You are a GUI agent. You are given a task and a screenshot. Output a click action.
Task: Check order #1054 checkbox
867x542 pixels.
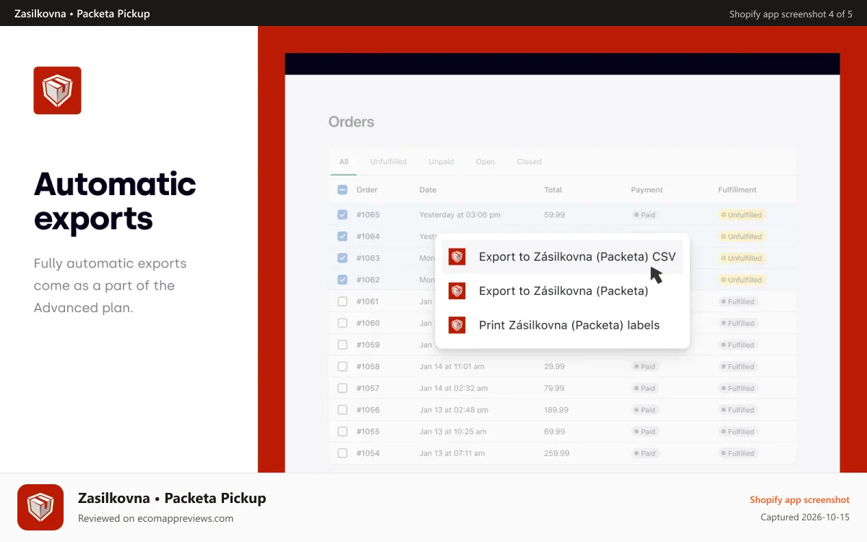coord(342,453)
